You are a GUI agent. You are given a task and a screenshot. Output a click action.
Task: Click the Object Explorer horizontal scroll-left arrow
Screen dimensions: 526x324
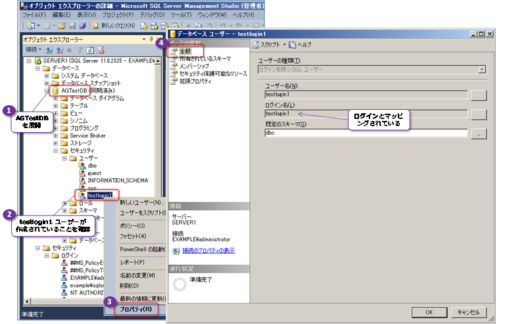28,302
